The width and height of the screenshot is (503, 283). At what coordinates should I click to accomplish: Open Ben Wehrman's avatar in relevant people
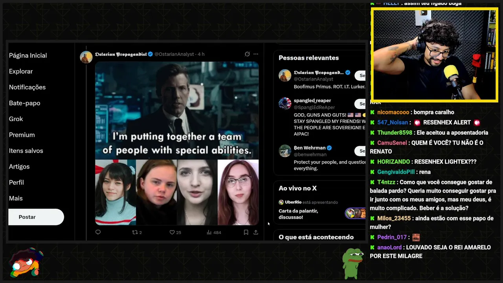tap(285, 151)
